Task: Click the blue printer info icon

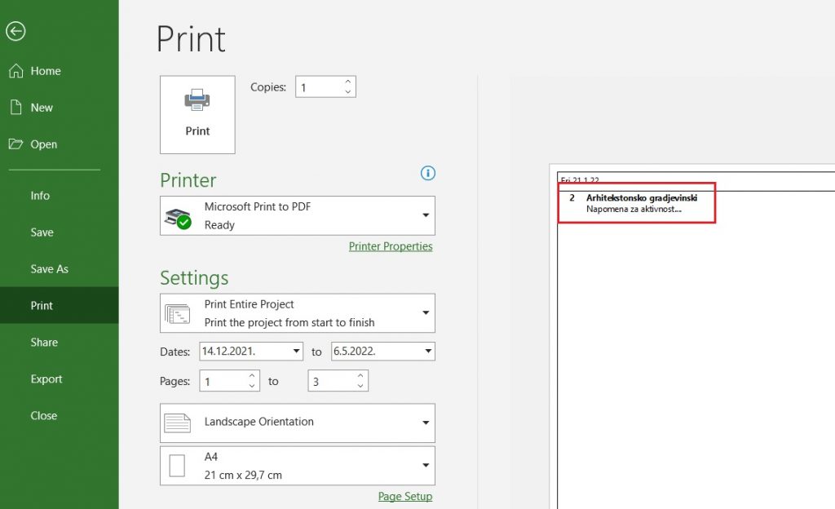Action: click(428, 173)
